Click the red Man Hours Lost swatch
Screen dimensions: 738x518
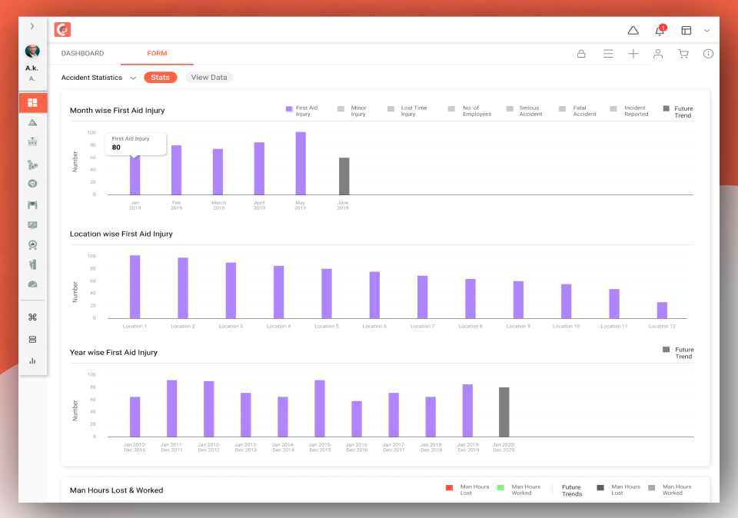coord(449,488)
